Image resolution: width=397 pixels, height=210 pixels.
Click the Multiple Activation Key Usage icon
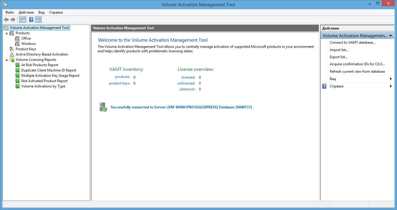(x=17, y=76)
